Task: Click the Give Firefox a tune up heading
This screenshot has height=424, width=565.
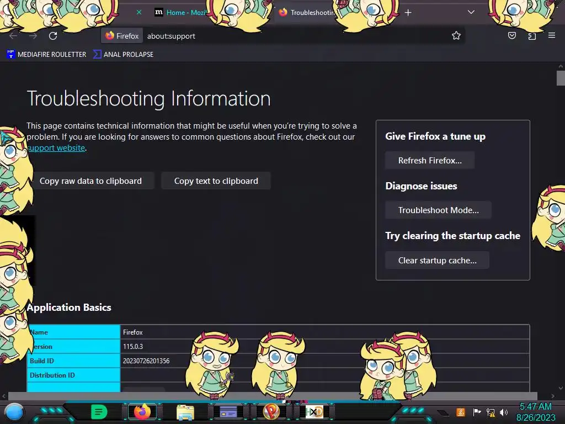Action: tap(435, 136)
